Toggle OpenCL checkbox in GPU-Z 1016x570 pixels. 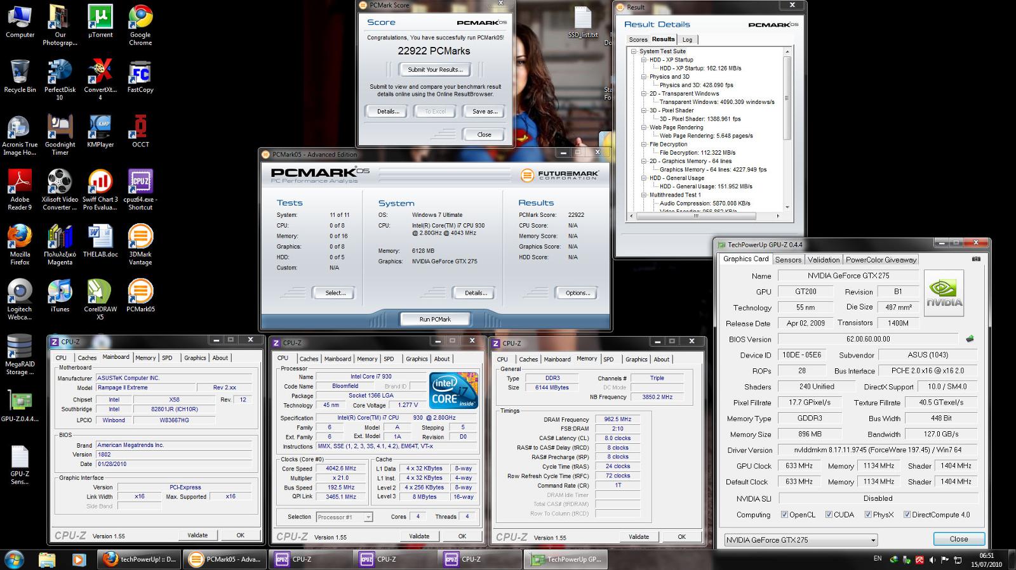[784, 515]
